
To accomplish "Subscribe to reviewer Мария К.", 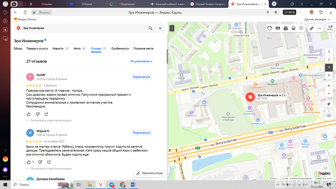I will [x=141, y=133].
